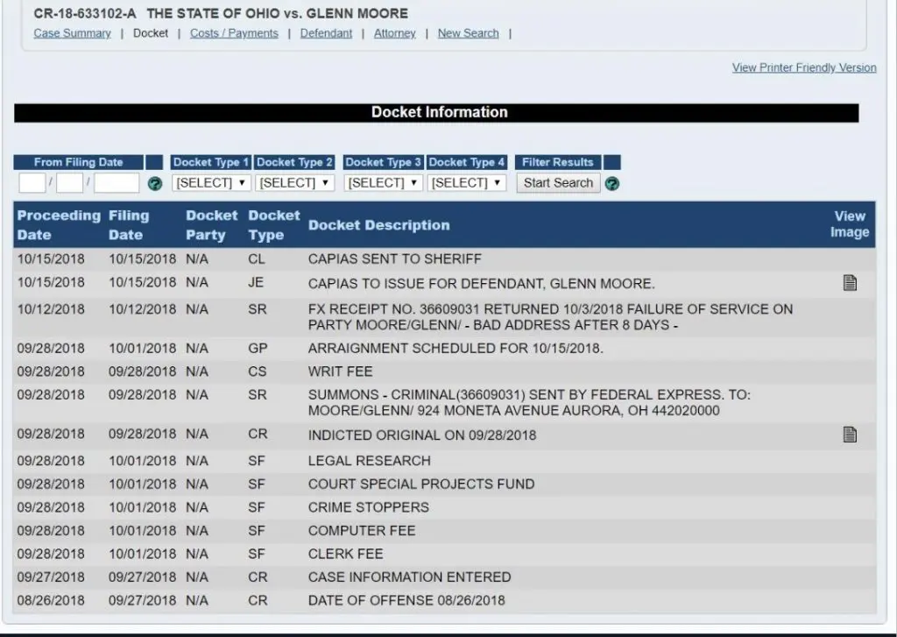Click the month field of filing date
Screen dimensions: 897x637
click(32, 183)
